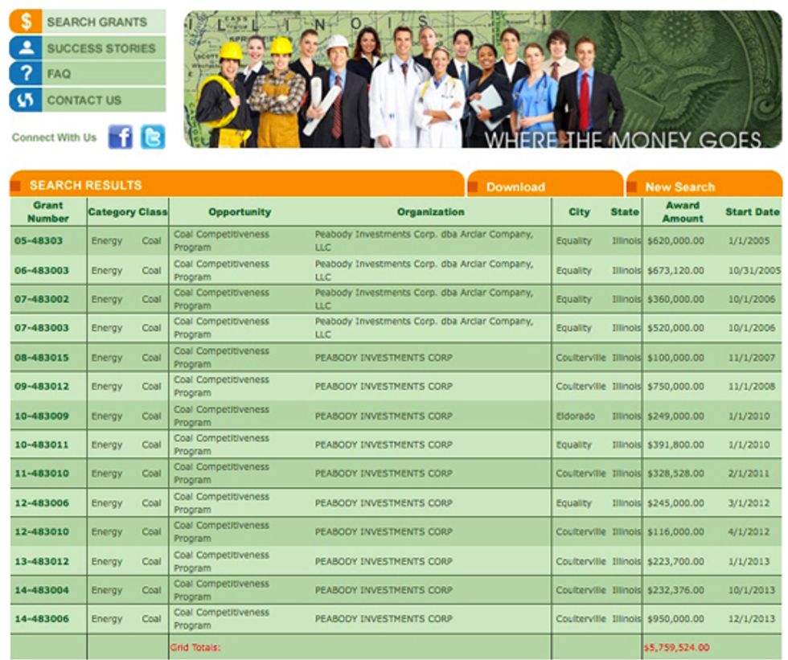Screen dimensions: 788x660
Task: Click the Category Class column header
Action: [x=128, y=212]
